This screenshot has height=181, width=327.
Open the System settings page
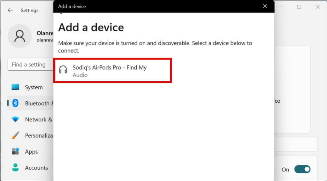pos(34,87)
